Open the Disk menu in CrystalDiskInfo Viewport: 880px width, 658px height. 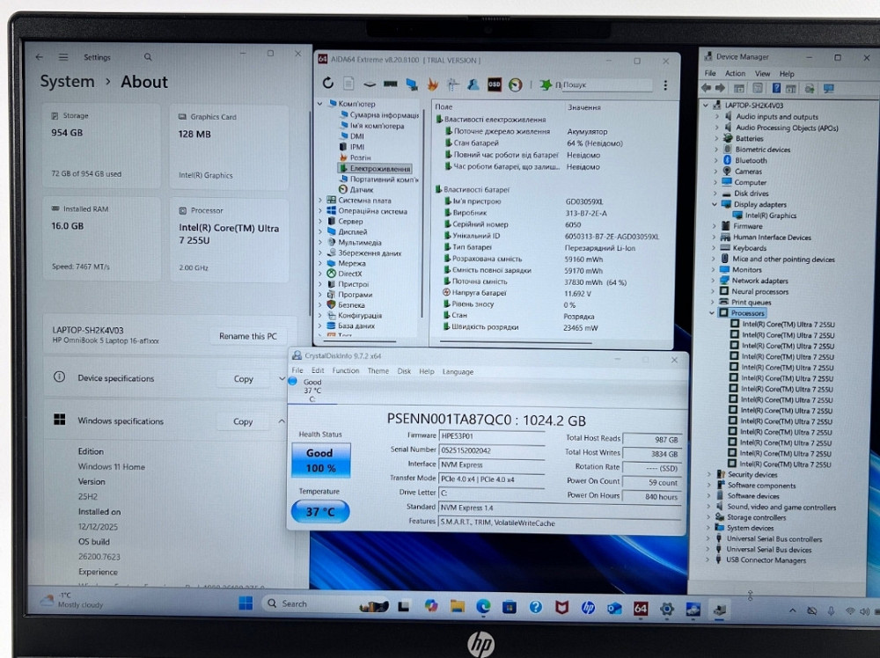point(403,371)
